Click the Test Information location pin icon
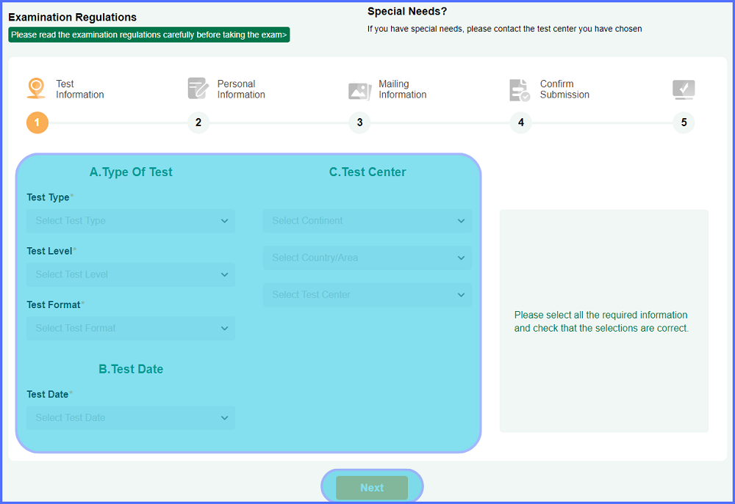The image size is (735, 504). (36, 89)
